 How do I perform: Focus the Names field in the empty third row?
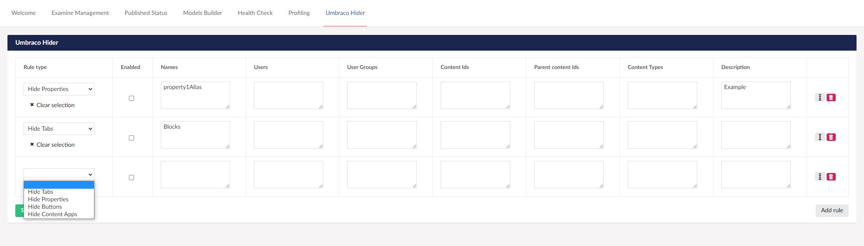click(x=195, y=175)
